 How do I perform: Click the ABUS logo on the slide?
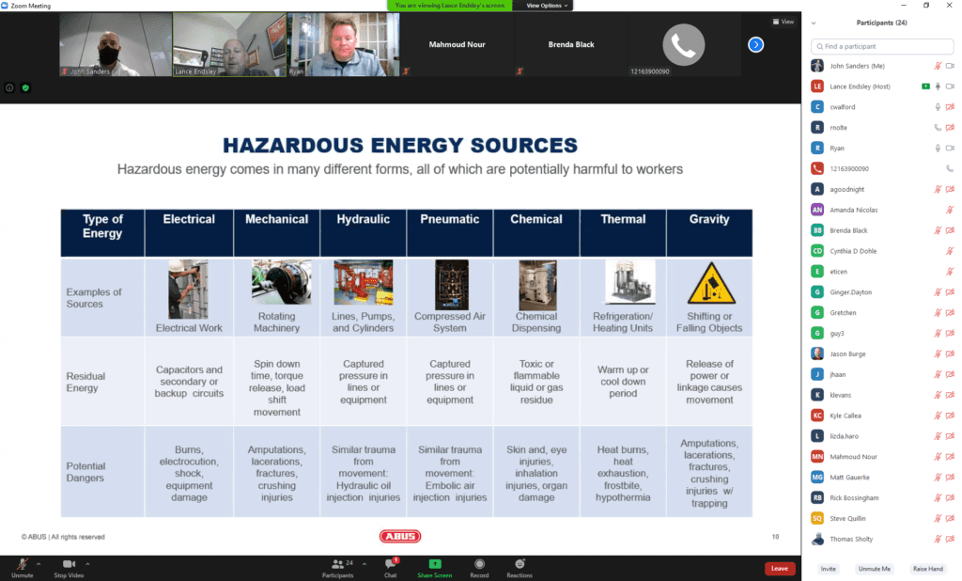pyautogui.click(x=400, y=536)
